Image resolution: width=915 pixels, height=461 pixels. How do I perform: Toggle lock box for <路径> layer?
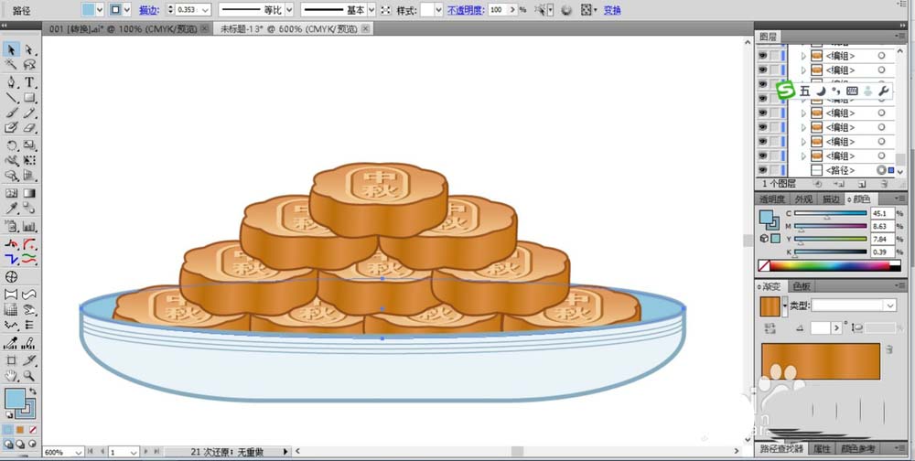pyautogui.click(x=775, y=170)
